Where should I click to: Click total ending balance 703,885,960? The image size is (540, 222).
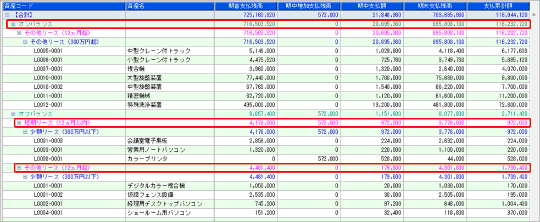pos(449,15)
